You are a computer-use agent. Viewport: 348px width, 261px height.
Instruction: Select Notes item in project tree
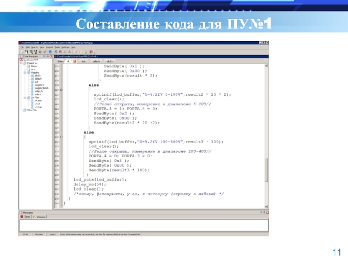[x=34, y=66]
